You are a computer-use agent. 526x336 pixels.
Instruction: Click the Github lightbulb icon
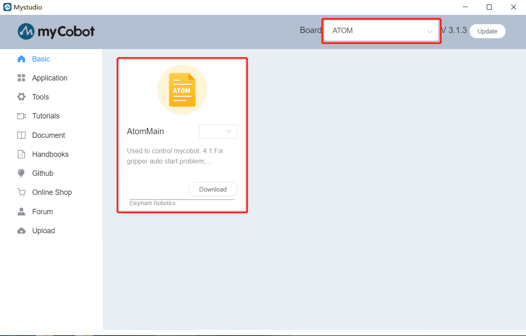[21, 173]
